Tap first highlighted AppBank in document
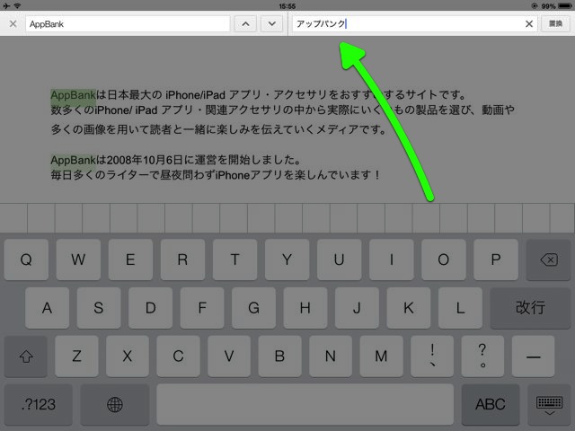The image size is (575, 431). 73,95
